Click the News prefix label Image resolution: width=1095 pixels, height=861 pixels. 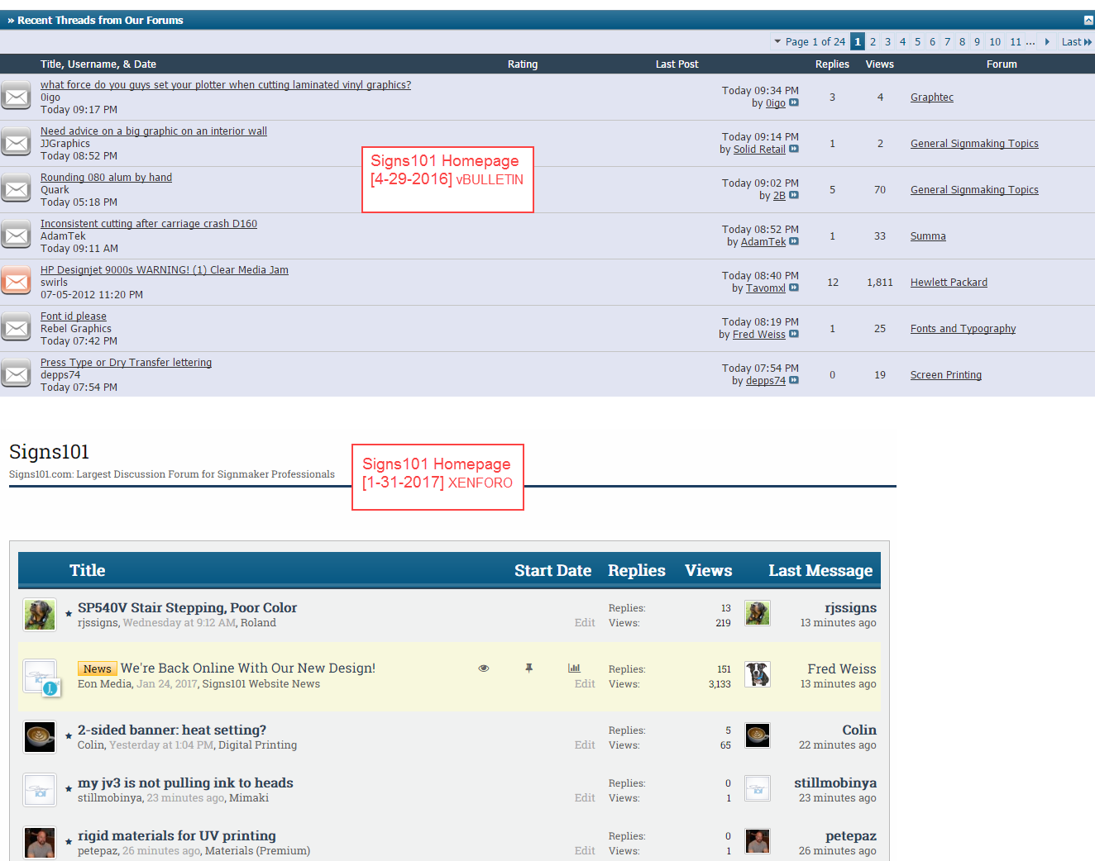tap(97, 668)
